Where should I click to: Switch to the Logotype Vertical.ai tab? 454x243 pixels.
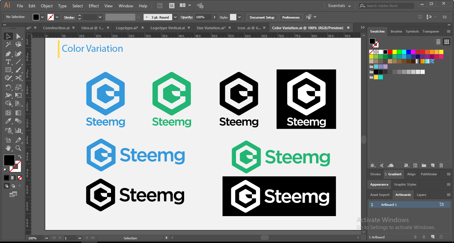[x=168, y=28]
